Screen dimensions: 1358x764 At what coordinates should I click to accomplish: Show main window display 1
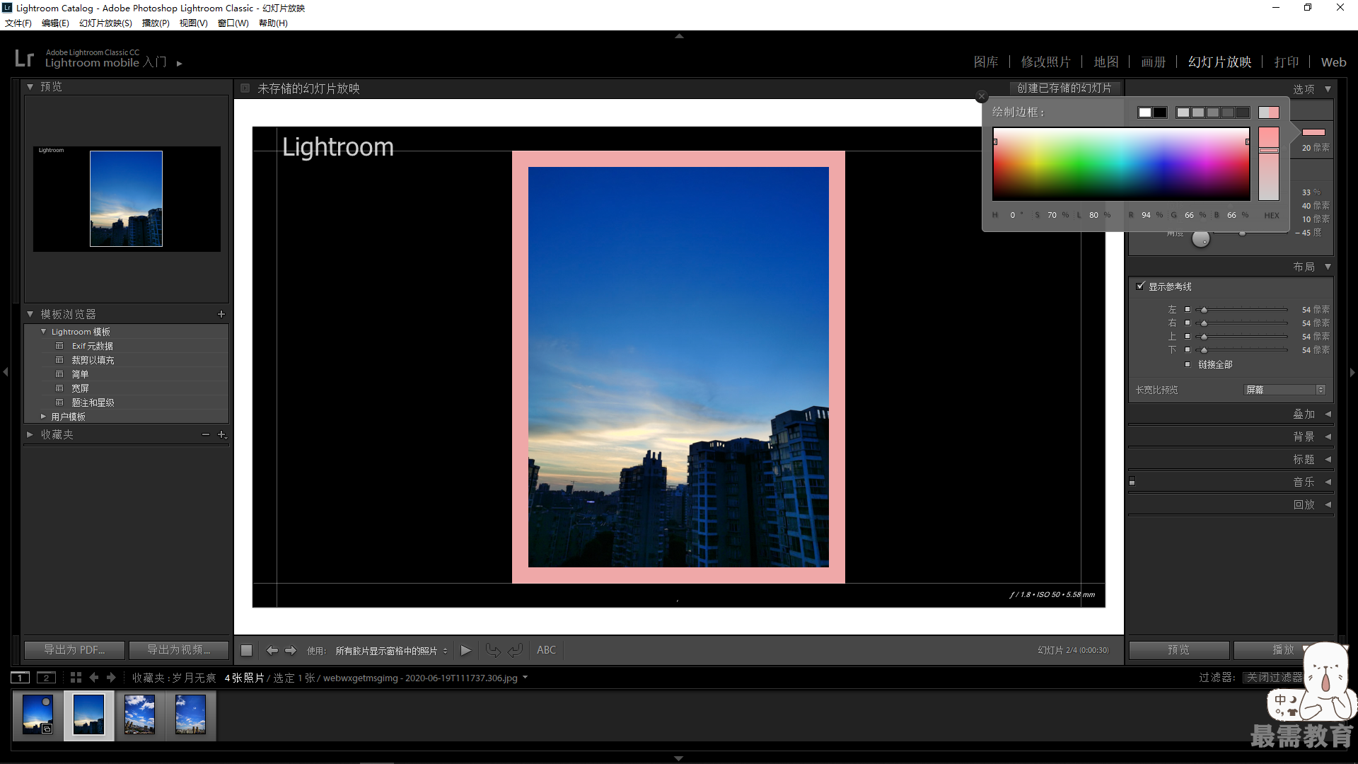click(21, 678)
